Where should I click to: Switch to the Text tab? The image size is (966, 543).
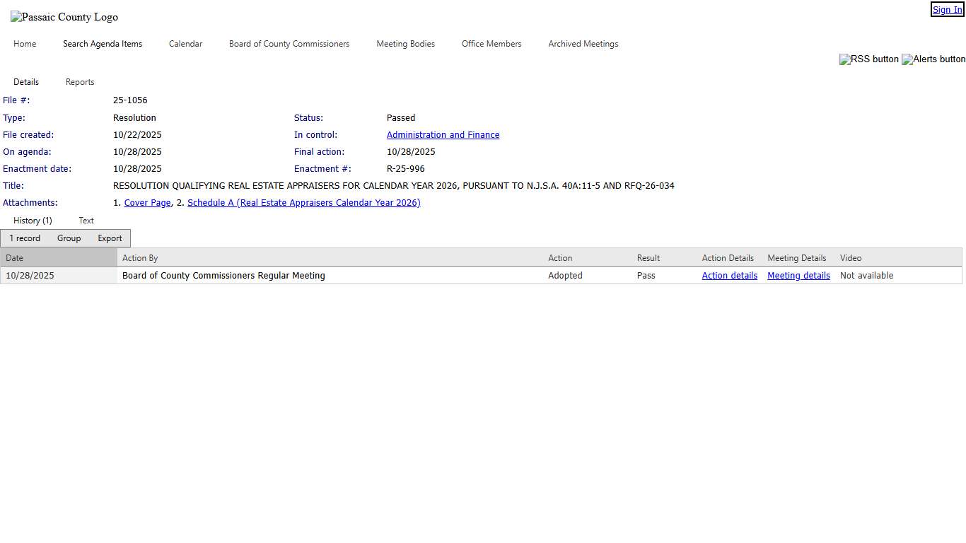86,221
